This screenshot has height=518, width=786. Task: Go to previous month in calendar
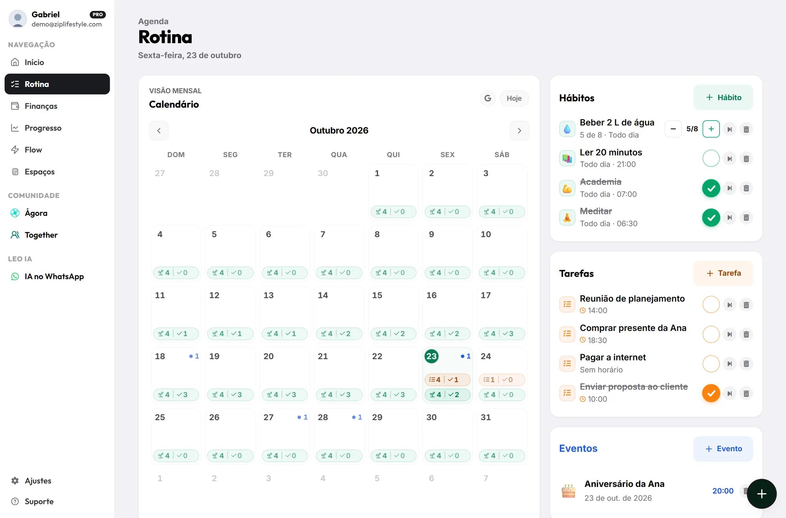[x=159, y=130]
